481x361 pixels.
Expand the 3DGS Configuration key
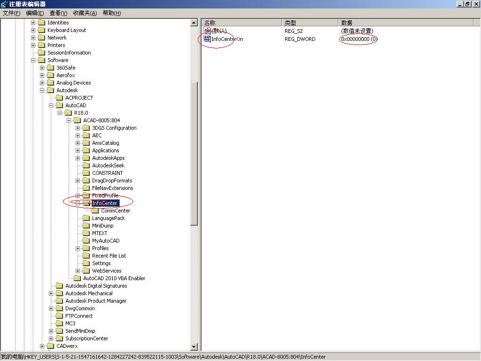click(78, 128)
